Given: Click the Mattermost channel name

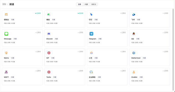Looking at the screenshot, I should (x=136, y=58).
